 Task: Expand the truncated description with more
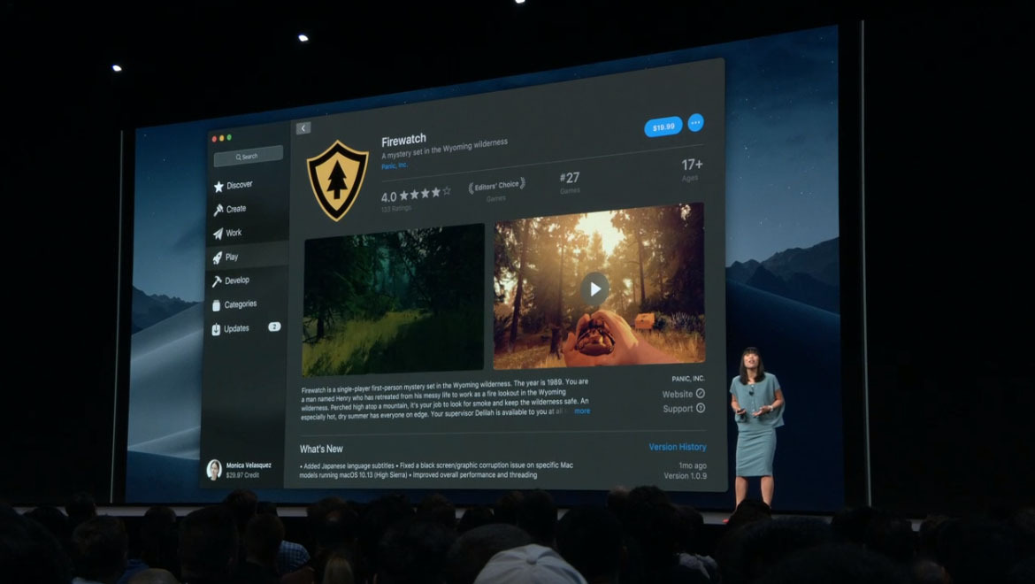[581, 411]
